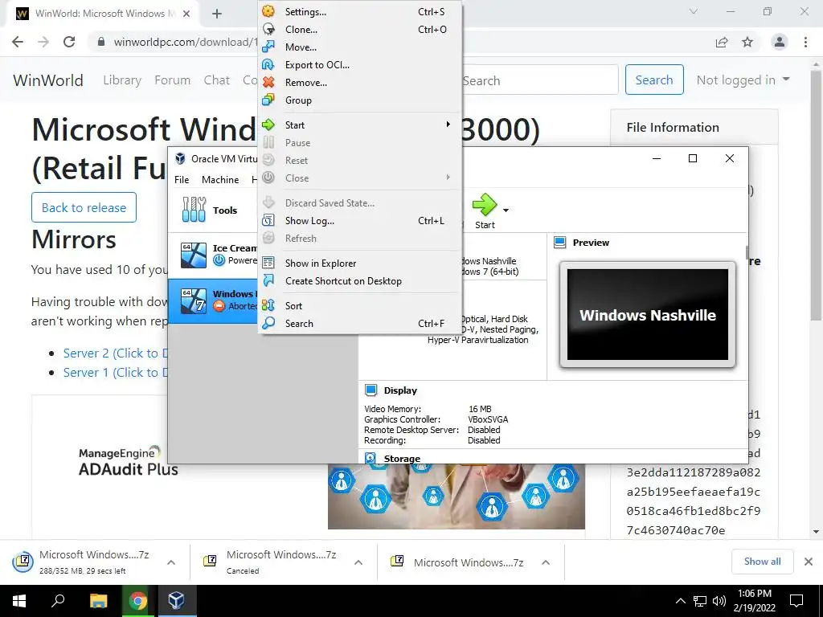
Task: Open the notification center icon
Action: tap(796, 601)
